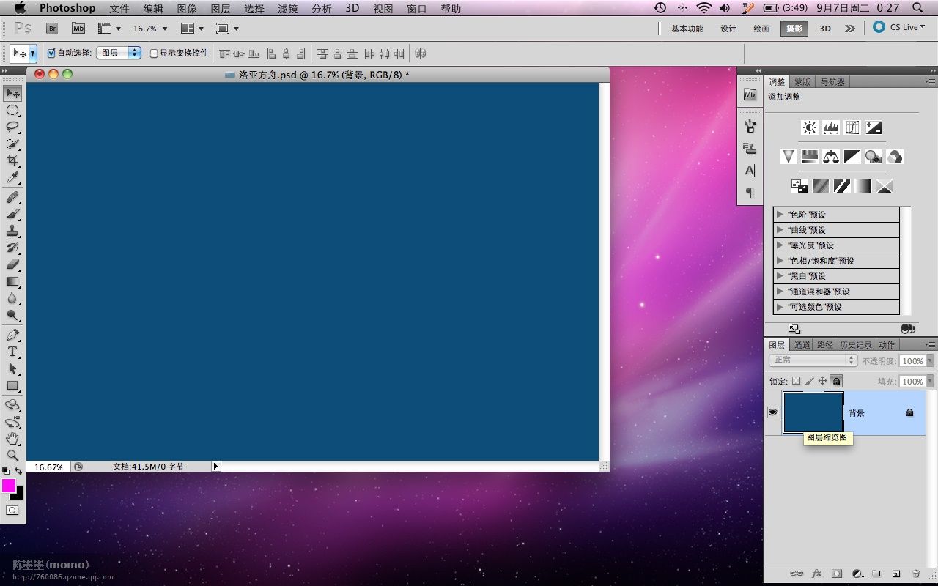Switch to the 蒙版 tab
The image size is (938, 586).
click(x=802, y=82)
